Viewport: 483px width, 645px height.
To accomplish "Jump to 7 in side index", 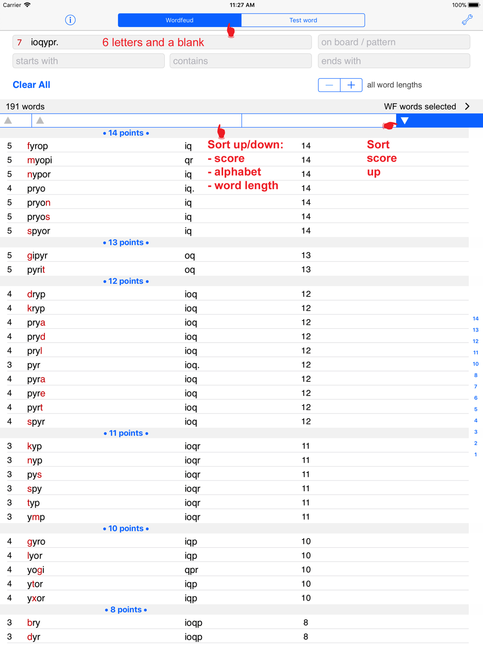I will coord(476,387).
